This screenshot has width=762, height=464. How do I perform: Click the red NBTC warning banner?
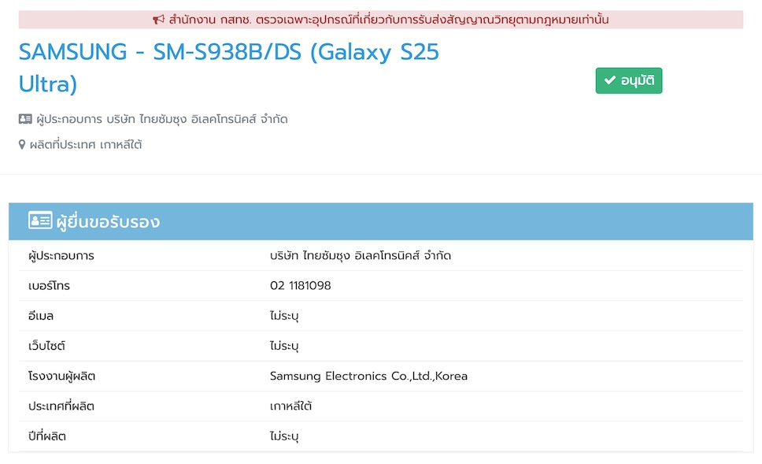(381, 19)
